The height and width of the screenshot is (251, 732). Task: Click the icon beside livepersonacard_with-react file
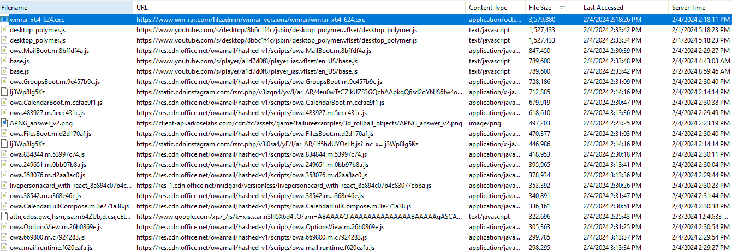coord(4,185)
